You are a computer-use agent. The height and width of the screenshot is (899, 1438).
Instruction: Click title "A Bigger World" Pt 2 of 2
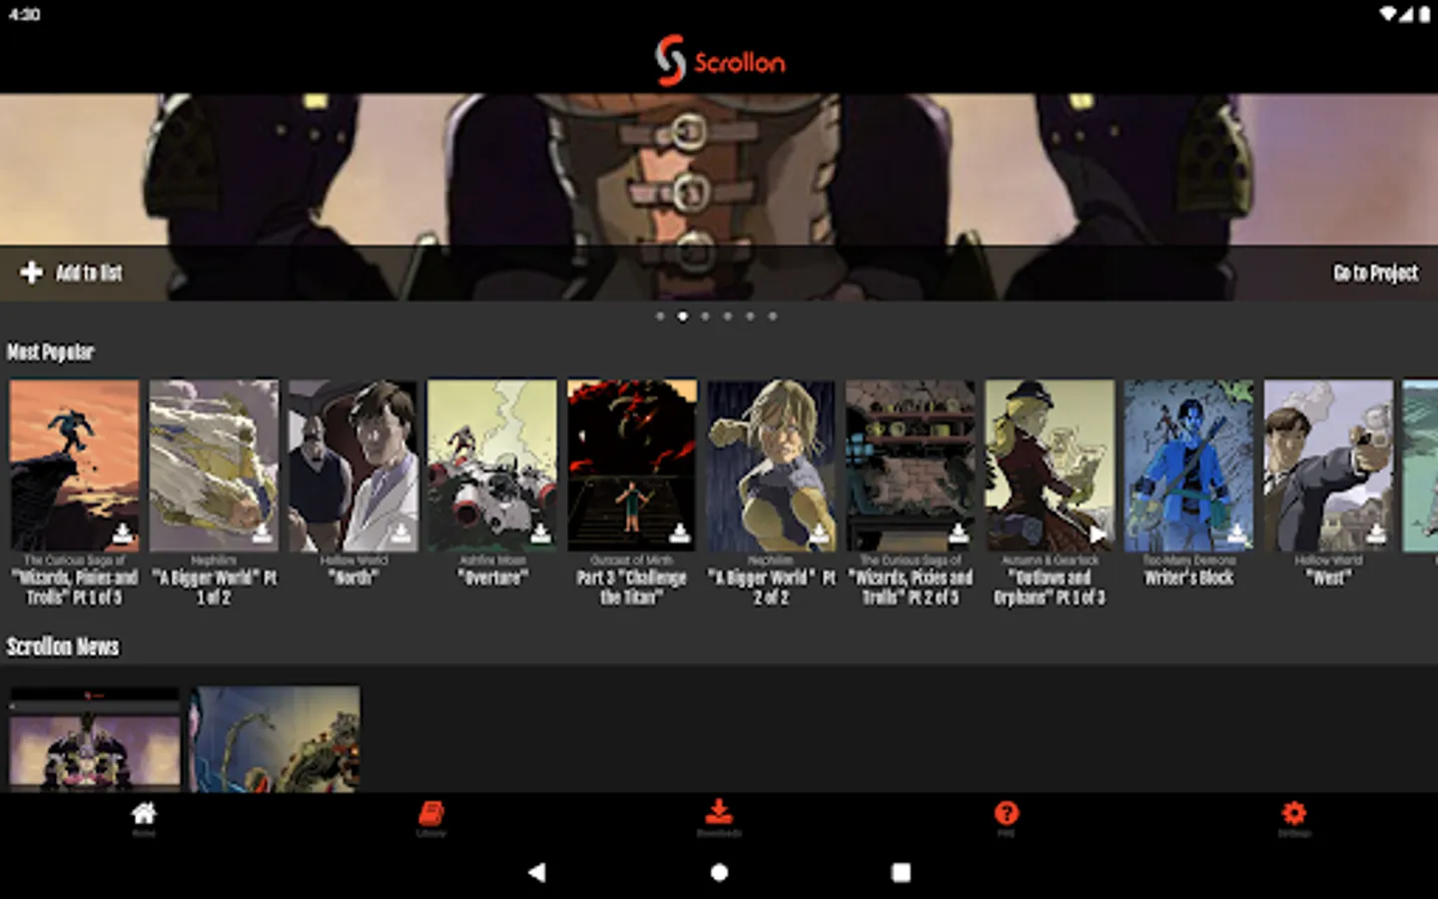(771, 587)
